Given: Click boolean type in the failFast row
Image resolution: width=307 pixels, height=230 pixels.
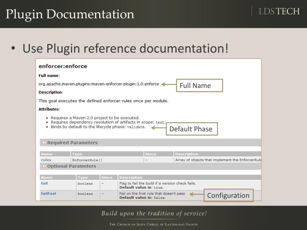Looking at the screenshot, I should click(85, 194).
